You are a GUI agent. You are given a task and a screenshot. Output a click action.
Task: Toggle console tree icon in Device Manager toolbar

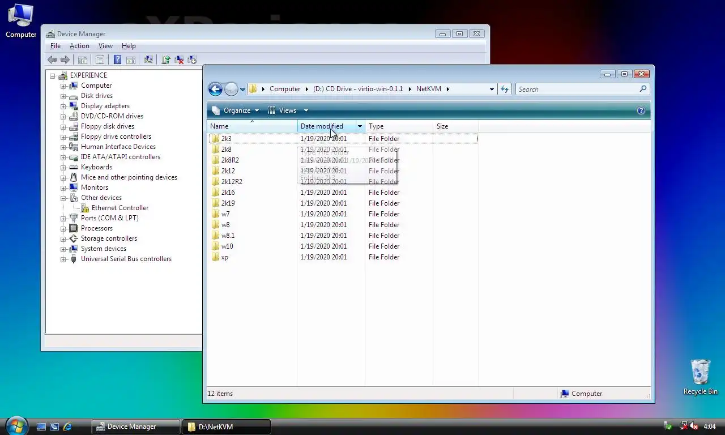pos(83,59)
